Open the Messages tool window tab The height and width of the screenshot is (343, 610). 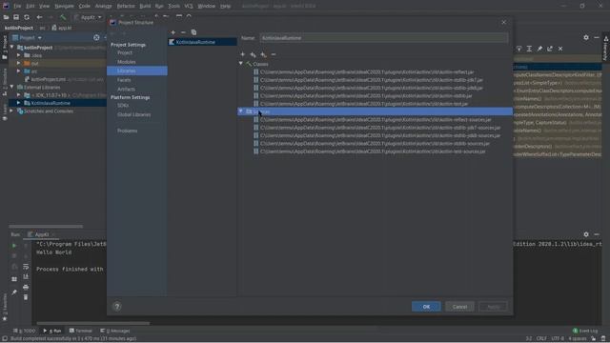click(x=115, y=331)
